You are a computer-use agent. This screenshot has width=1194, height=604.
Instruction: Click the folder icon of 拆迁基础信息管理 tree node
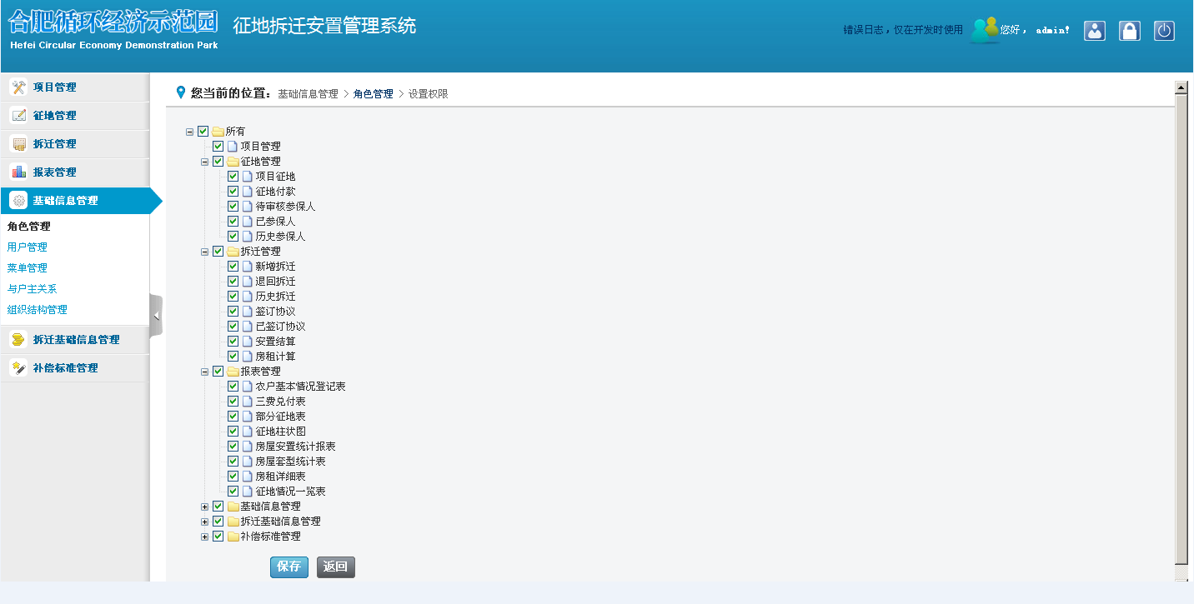click(x=233, y=522)
